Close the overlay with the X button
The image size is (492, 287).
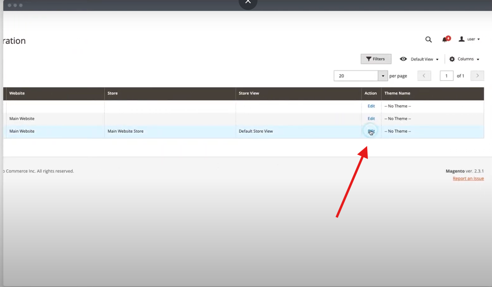tap(248, 2)
